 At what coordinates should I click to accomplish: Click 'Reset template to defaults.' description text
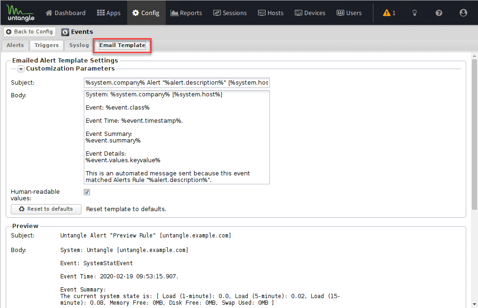pyautogui.click(x=126, y=209)
